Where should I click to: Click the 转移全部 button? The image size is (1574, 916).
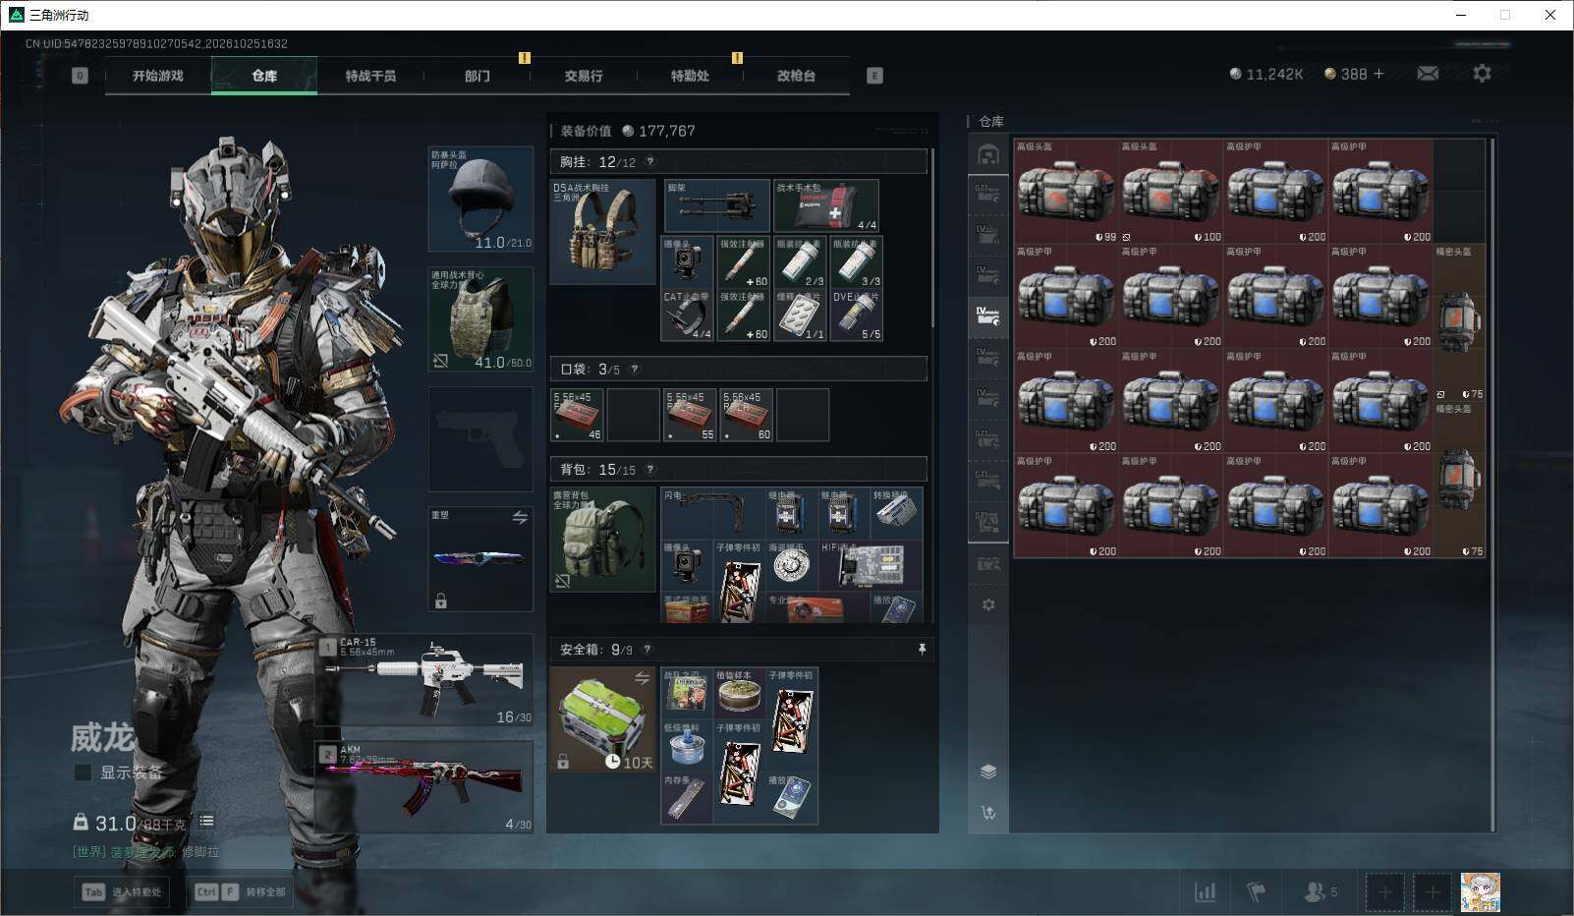click(241, 892)
